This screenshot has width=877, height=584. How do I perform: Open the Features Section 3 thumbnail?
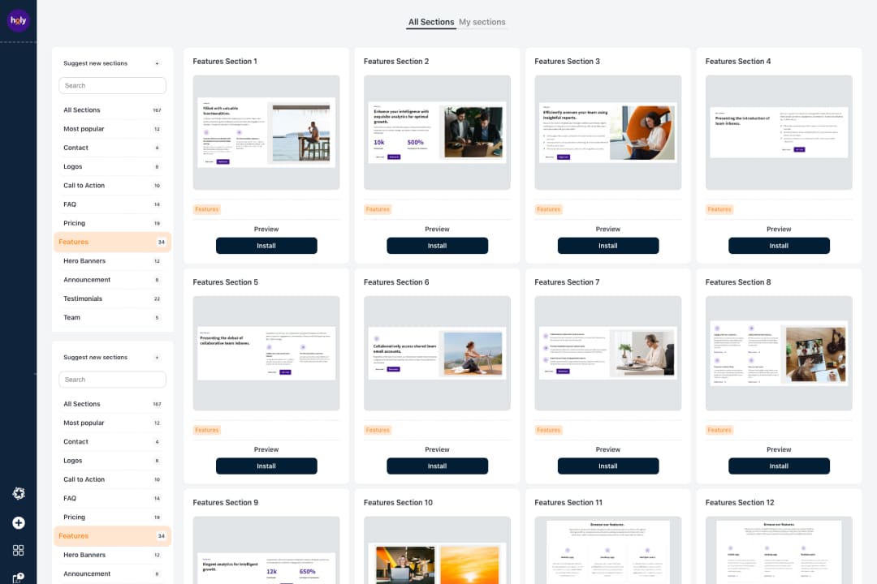click(x=608, y=132)
